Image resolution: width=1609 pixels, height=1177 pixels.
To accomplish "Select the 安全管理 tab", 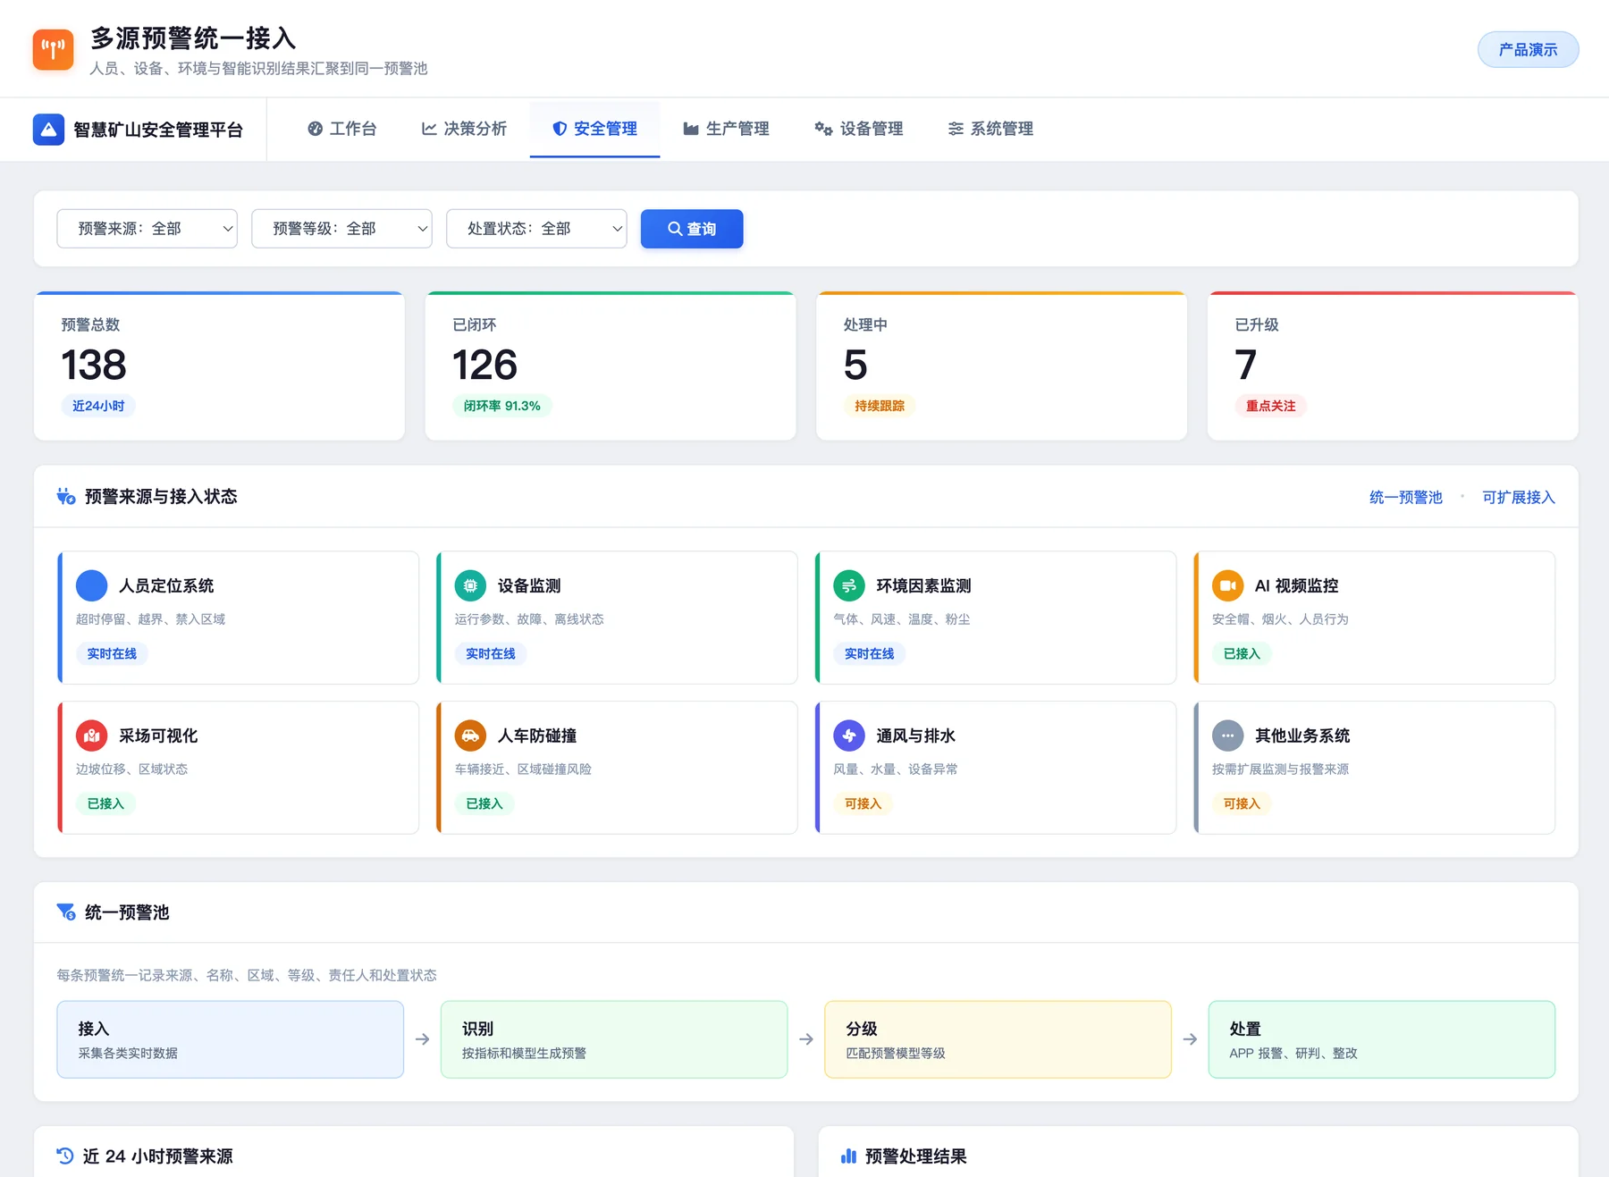I will 594,129.
